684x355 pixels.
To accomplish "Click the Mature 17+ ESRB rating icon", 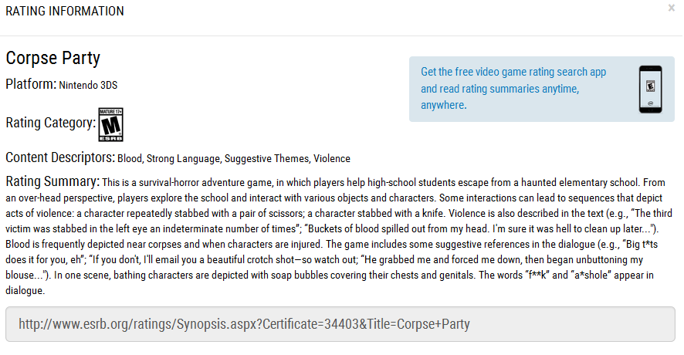I will tap(111, 125).
